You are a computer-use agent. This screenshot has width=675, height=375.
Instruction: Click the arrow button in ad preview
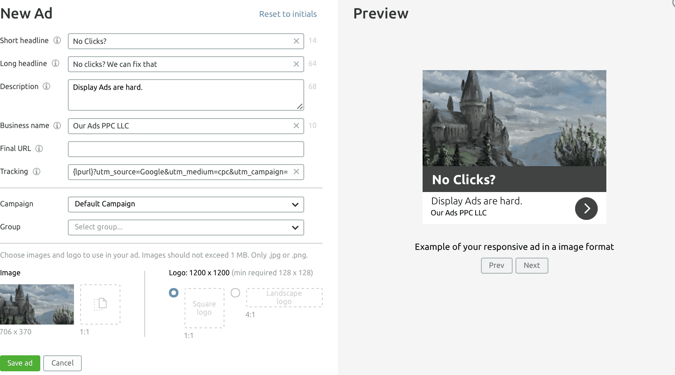coord(586,208)
